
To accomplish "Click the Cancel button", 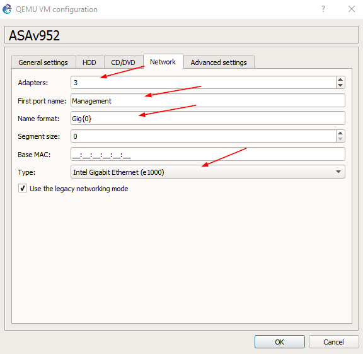I will pyautogui.click(x=333, y=342).
